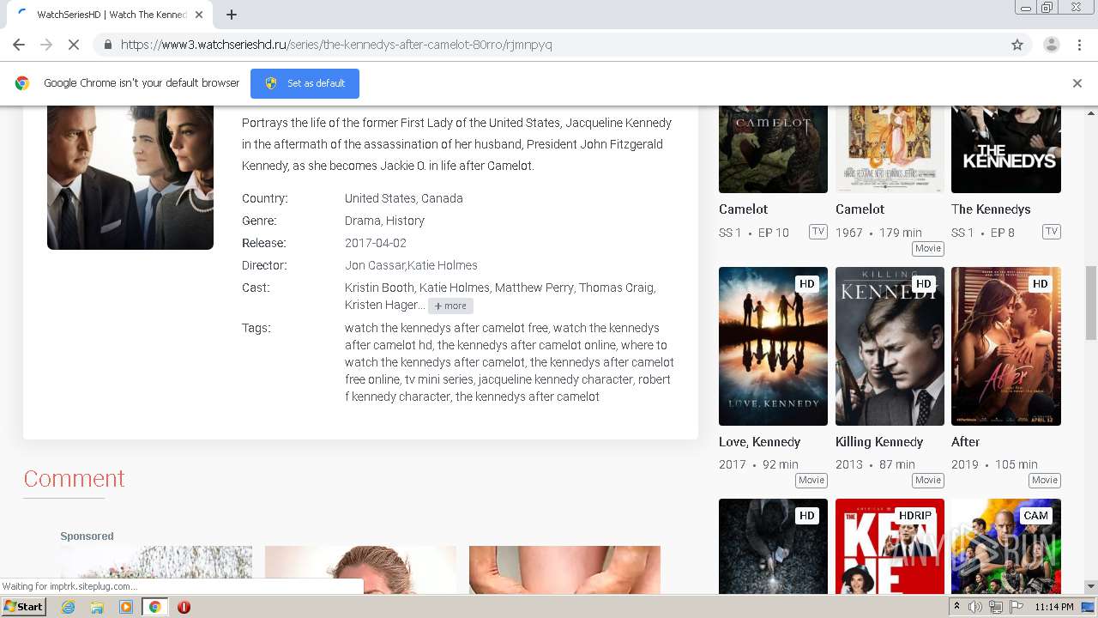
Task: Stop loading the page
Action: pos(74,45)
